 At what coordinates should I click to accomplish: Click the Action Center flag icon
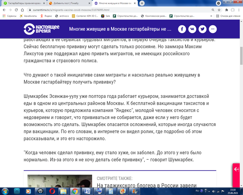(x=223, y=191)
